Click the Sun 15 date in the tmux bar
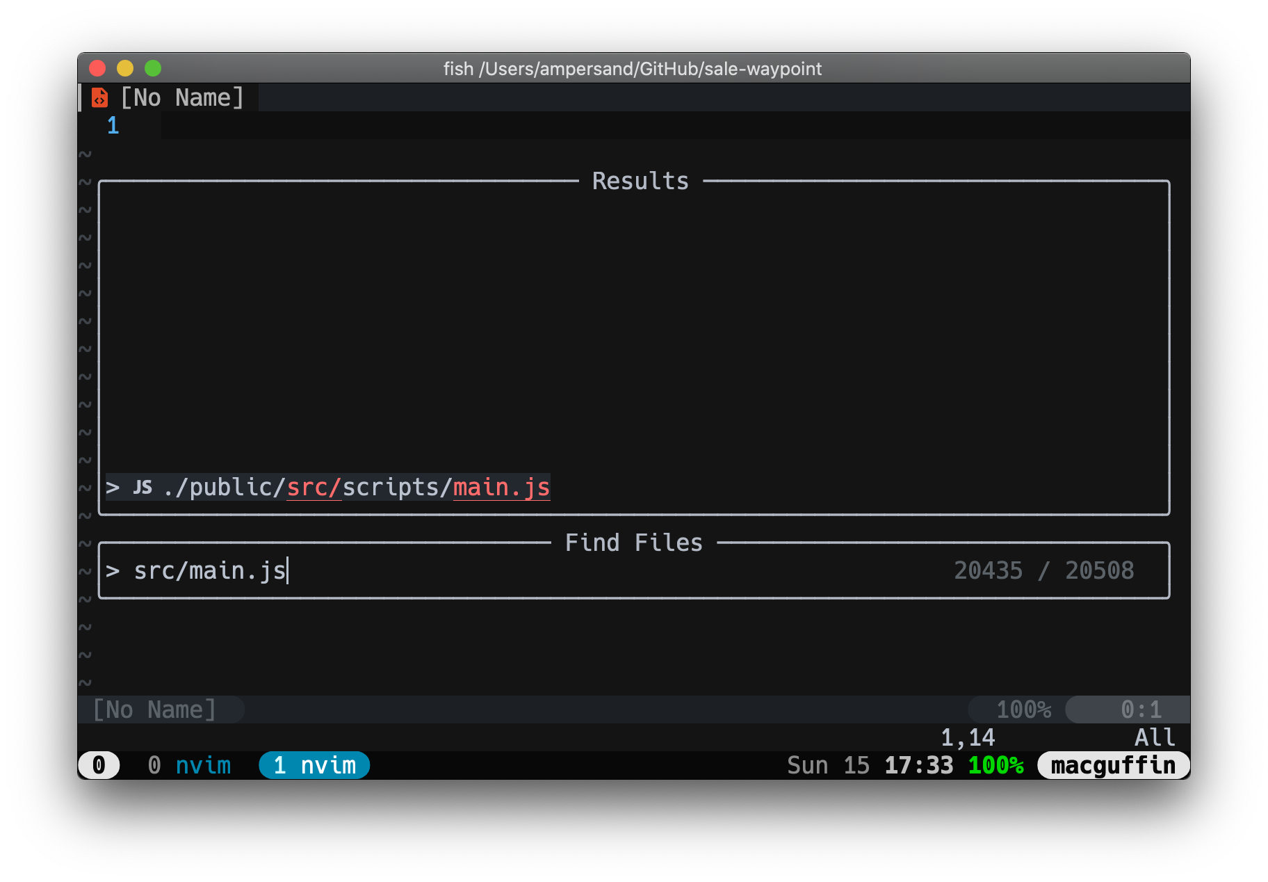 (x=829, y=764)
